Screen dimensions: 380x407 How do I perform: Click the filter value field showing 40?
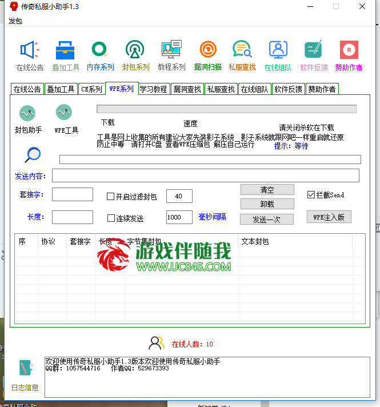pos(179,196)
